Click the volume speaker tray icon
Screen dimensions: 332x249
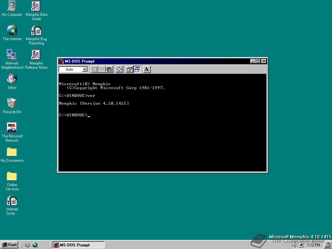[x=295, y=245]
